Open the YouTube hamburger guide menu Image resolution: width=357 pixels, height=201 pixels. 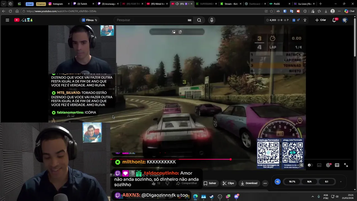click(8, 20)
